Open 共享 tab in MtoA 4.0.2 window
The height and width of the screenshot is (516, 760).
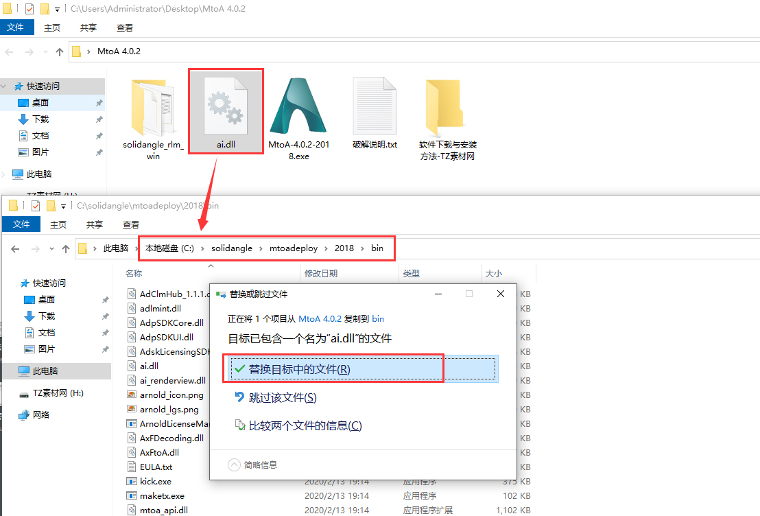point(88,27)
